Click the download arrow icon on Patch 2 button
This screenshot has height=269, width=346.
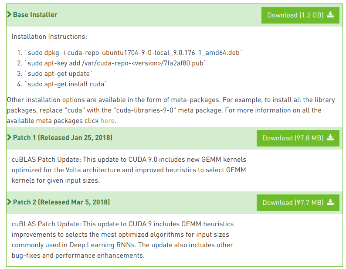tap(330, 202)
